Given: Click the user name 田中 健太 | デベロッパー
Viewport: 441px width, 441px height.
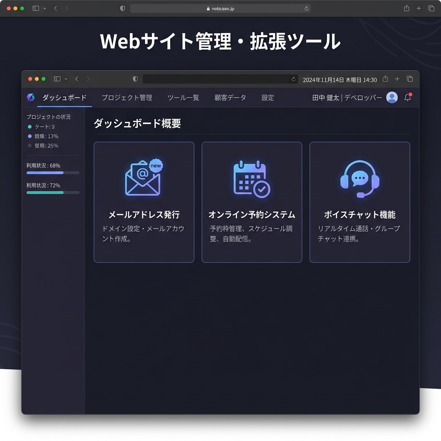Looking at the screenshot, I should [347, 98].
